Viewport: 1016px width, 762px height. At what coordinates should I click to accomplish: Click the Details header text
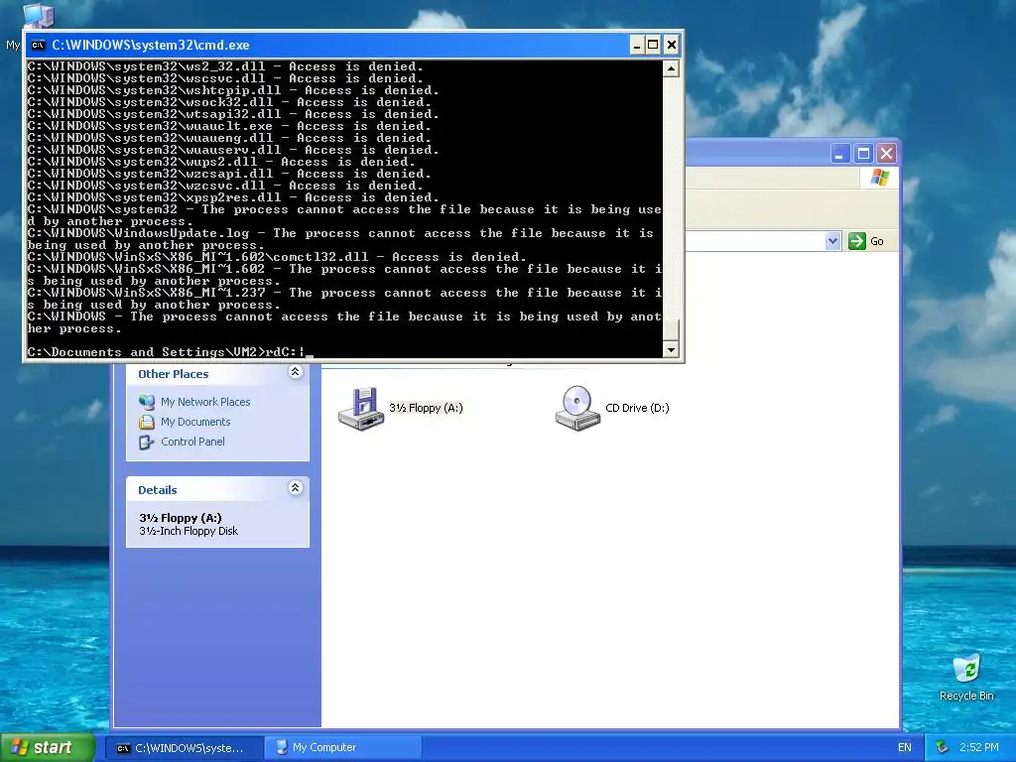pos(158,490)
